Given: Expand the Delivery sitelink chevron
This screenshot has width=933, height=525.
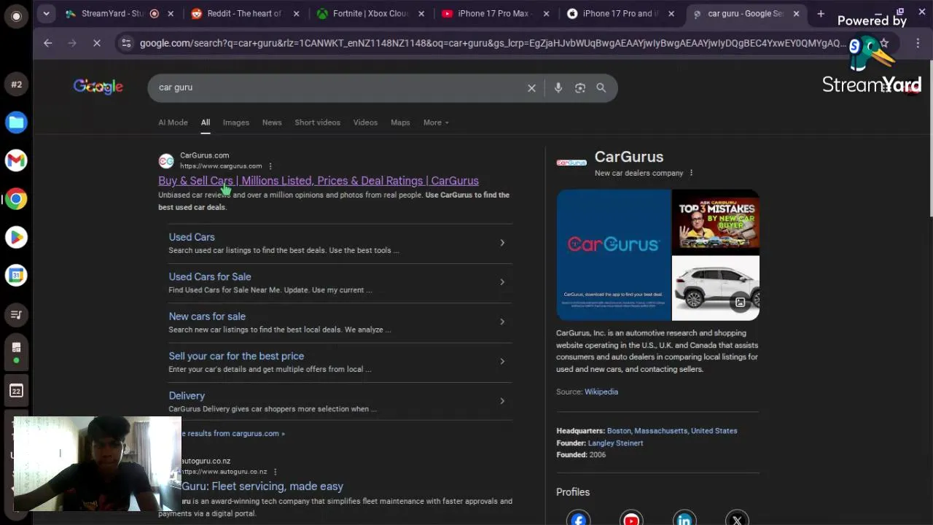Looking at the screenshot, I should pos(502,401).
